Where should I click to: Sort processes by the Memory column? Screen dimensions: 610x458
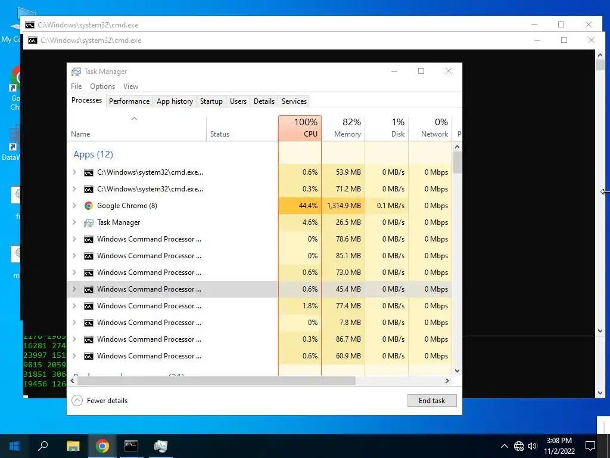[x=343, y=128]
